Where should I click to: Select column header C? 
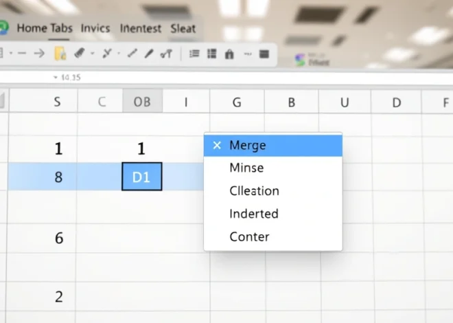(x=100, y=101)
